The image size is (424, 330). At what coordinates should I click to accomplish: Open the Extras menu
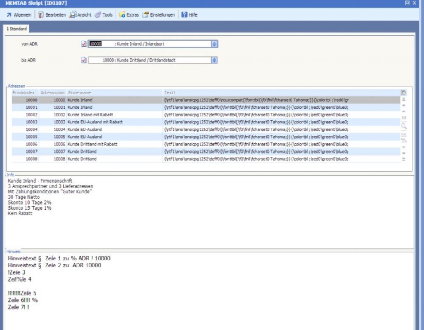click(129, 15)
